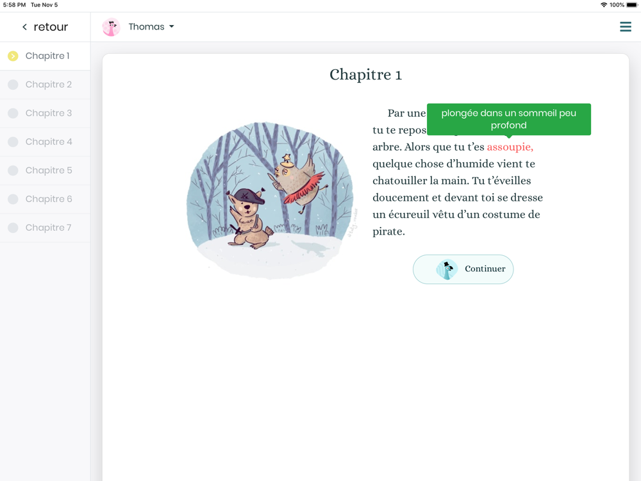Expand the Thomas profile dropdown arrow
The image size is (641, 481).
pos(172,26)
